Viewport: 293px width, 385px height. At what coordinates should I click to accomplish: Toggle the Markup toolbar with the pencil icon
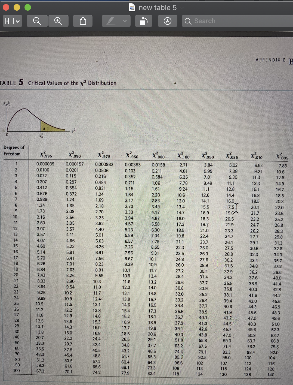(x=168, y=21)
